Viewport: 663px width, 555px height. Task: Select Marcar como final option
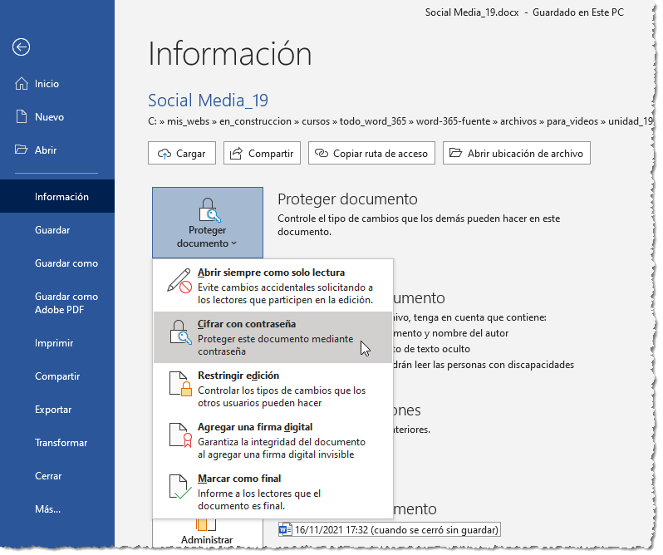pos(273,492)
